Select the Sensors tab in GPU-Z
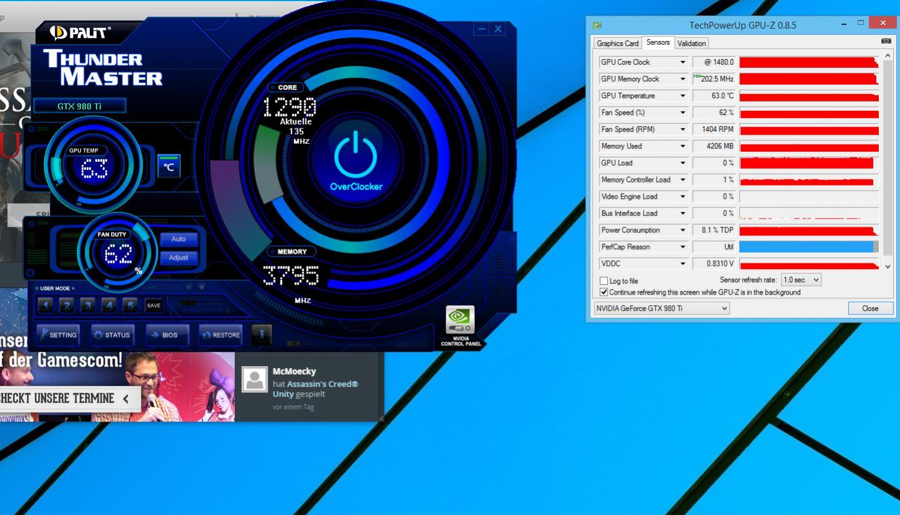 pos(658,42)
